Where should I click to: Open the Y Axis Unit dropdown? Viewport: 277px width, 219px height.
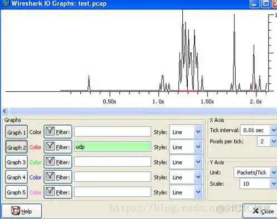[255, 172]
